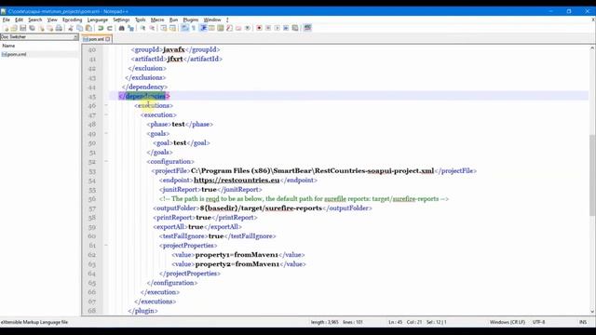596x335 pixels.
Task: Collapse the goals block at line 49
Action: tap(106, 133)
